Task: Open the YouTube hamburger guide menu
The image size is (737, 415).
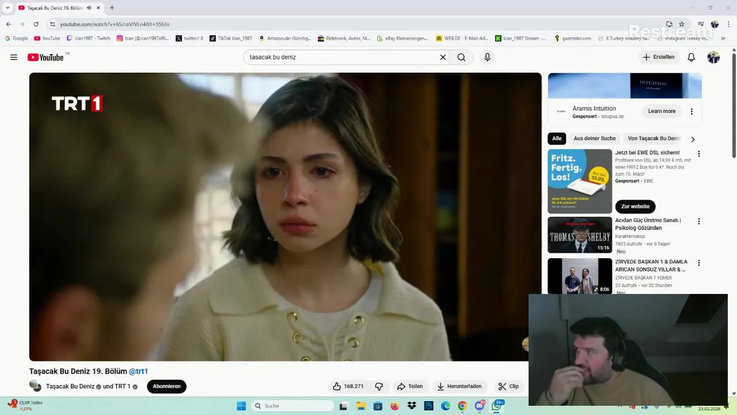Action: coord(14,57)
